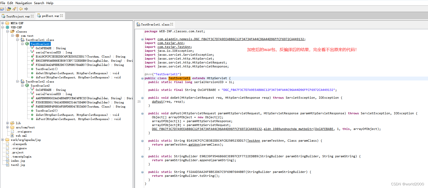The width and height of the screenshot is (428, 188).
Task: Select the TestSverlet1.class editor tab
Action: coord(155,24)
